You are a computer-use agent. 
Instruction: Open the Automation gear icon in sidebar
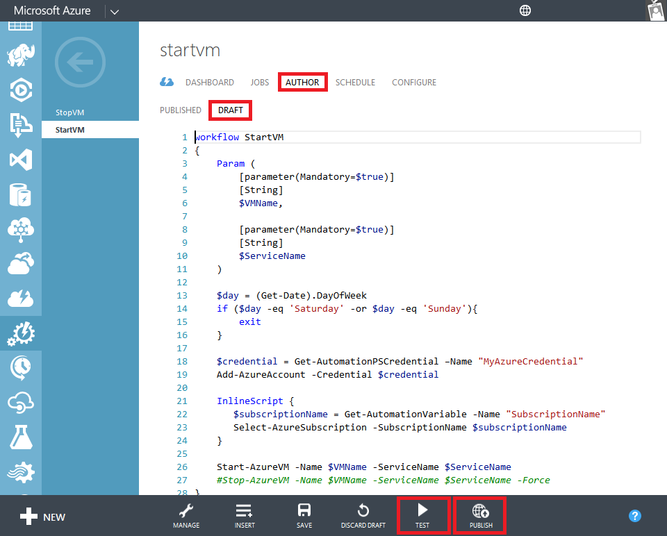[x=21, y=333]
